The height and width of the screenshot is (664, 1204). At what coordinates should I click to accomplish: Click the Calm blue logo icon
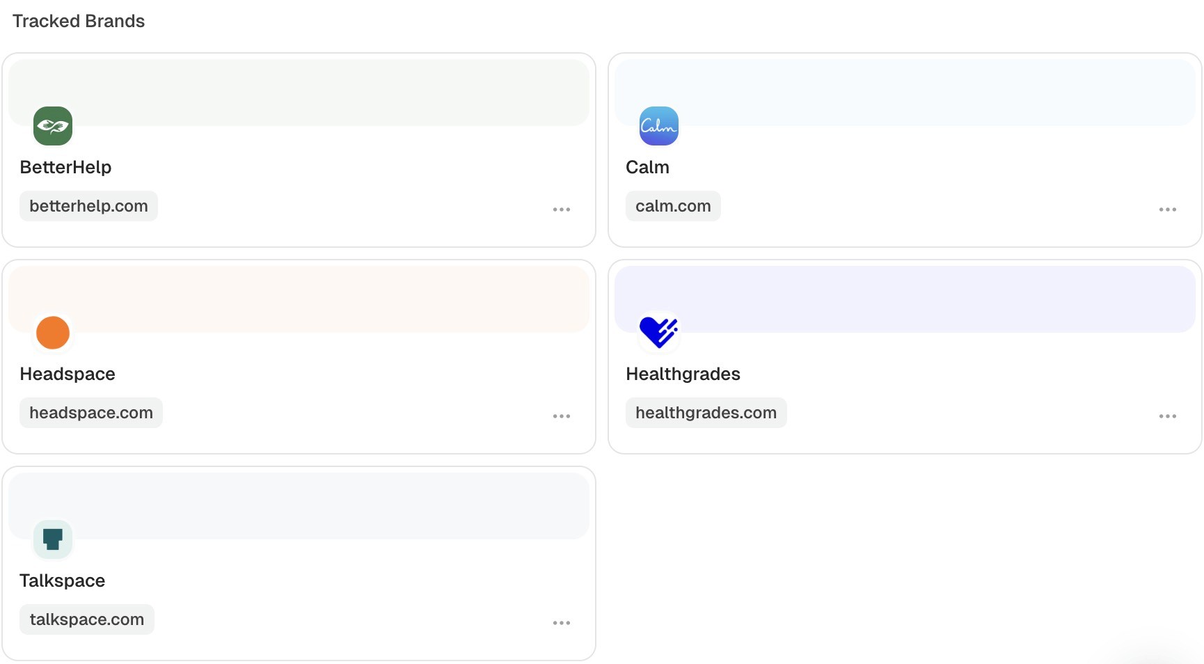(x=659, y=126)
